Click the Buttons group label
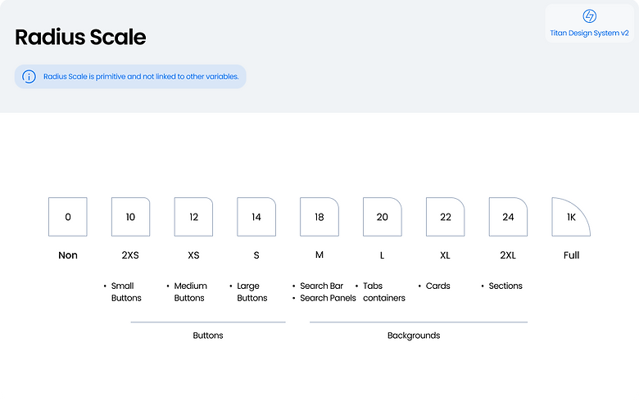Image resolution: width=639 pixels, height=401 pixels. click(x=208, y=336)
